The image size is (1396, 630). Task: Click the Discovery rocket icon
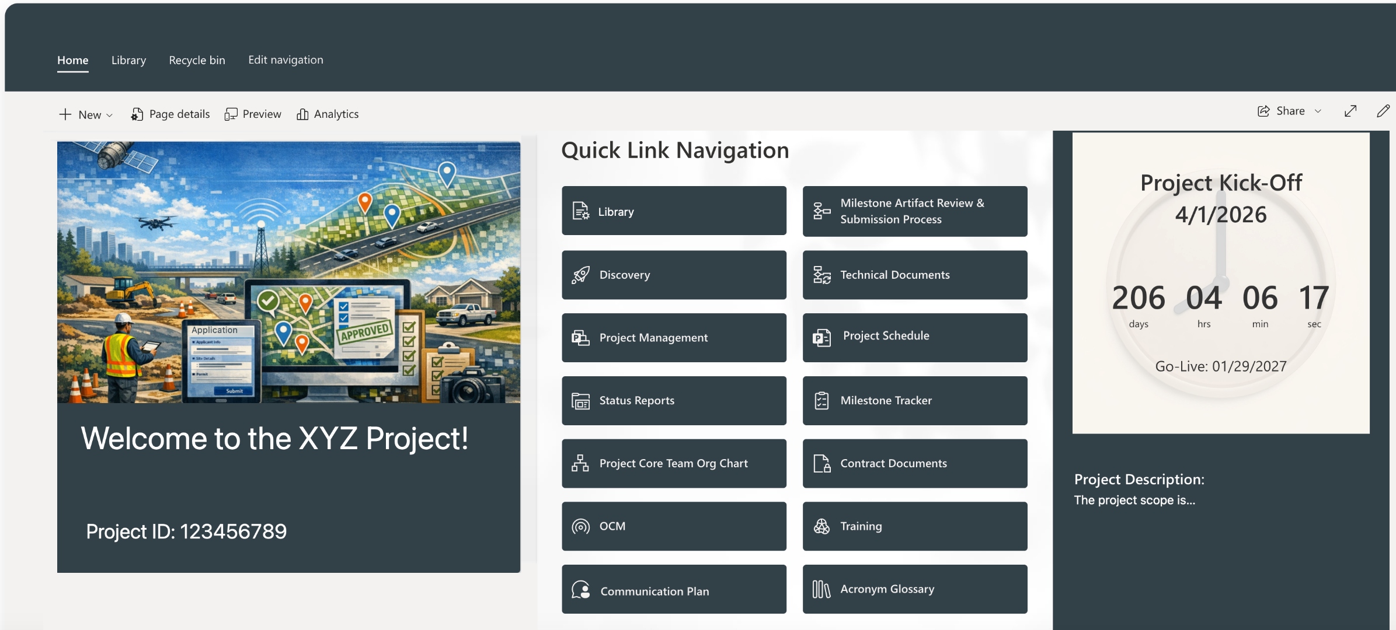point(580,275)
